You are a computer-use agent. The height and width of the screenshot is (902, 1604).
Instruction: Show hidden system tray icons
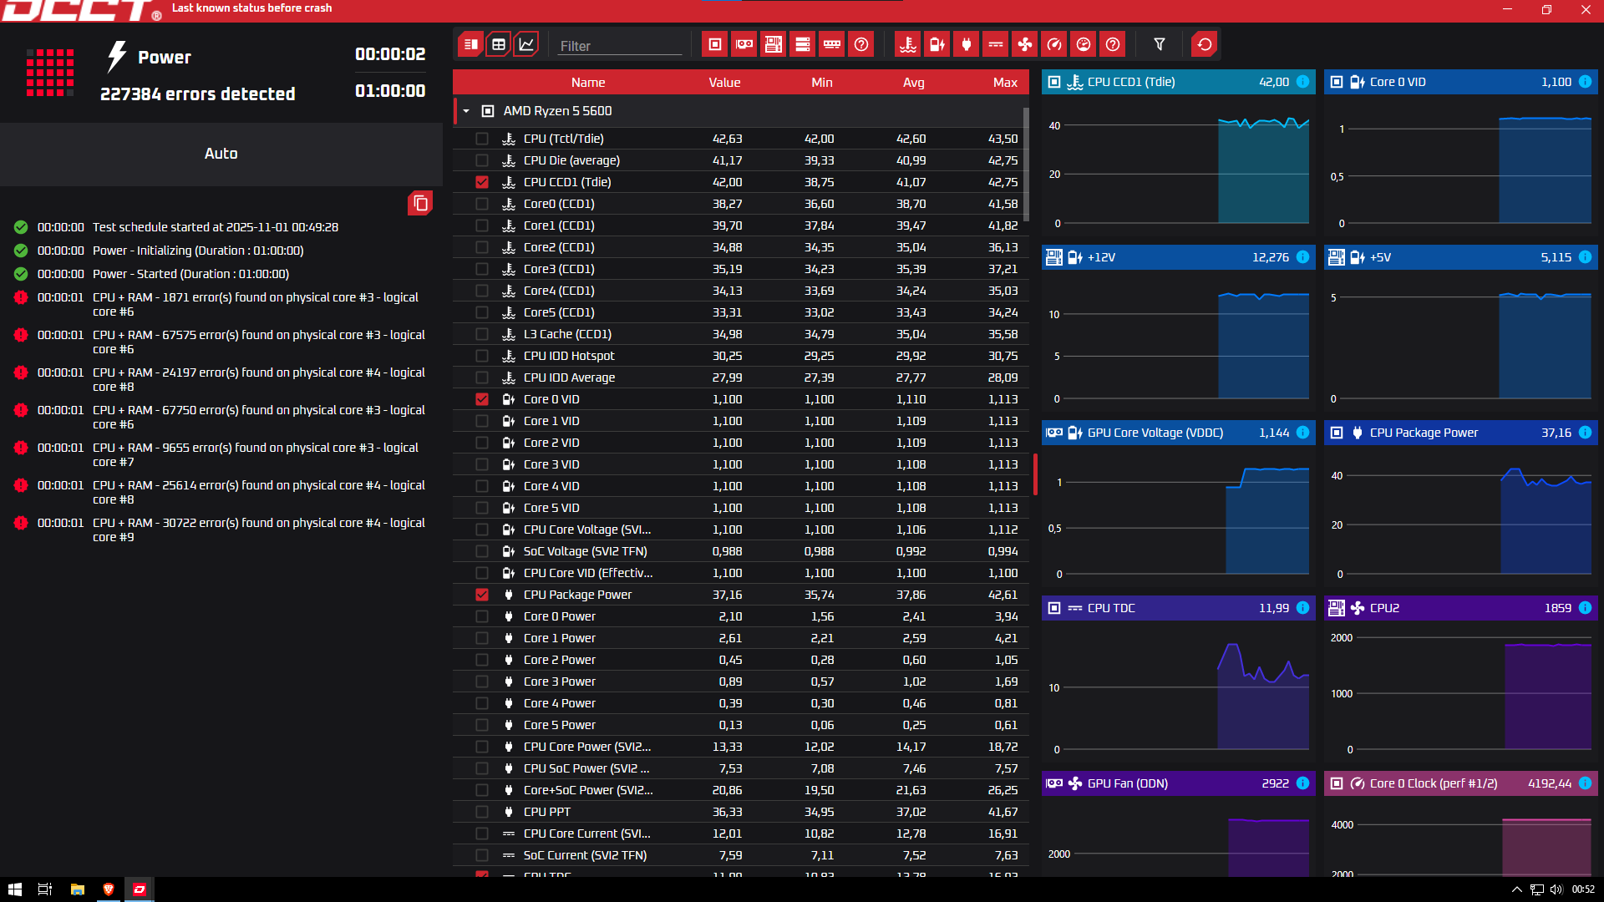pos(1516,889)
